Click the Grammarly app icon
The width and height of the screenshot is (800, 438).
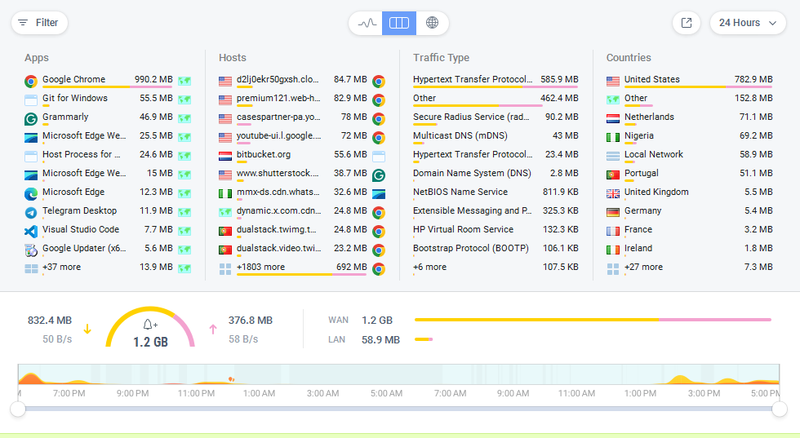[31, 119]
